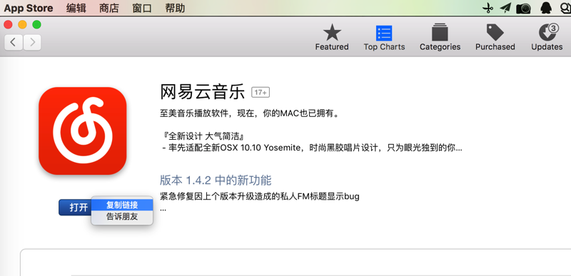Click the 网易云音乐 app icon

[82, 131]
